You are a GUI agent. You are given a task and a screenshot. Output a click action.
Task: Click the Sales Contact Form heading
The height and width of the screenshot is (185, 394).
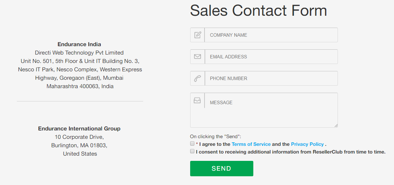tap(258, 10)
